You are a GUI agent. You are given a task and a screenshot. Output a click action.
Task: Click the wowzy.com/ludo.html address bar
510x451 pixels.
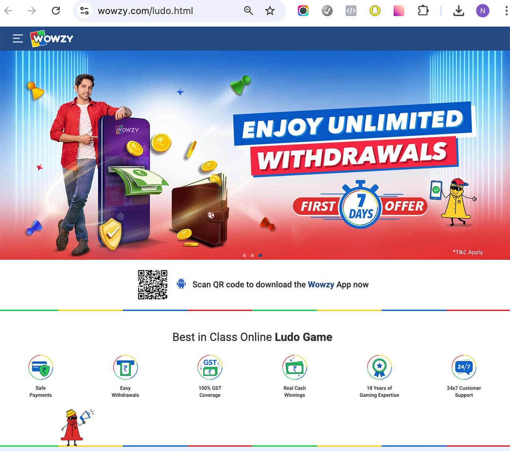166,11
